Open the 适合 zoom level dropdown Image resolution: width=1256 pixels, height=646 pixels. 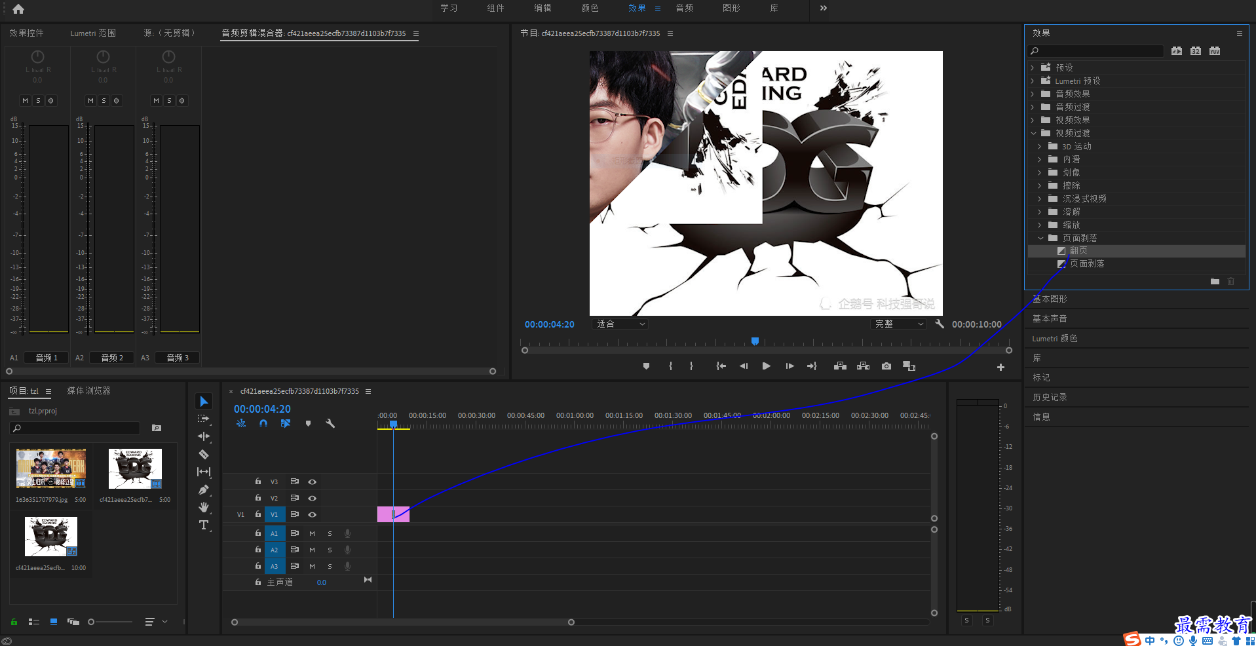(620, 324)
